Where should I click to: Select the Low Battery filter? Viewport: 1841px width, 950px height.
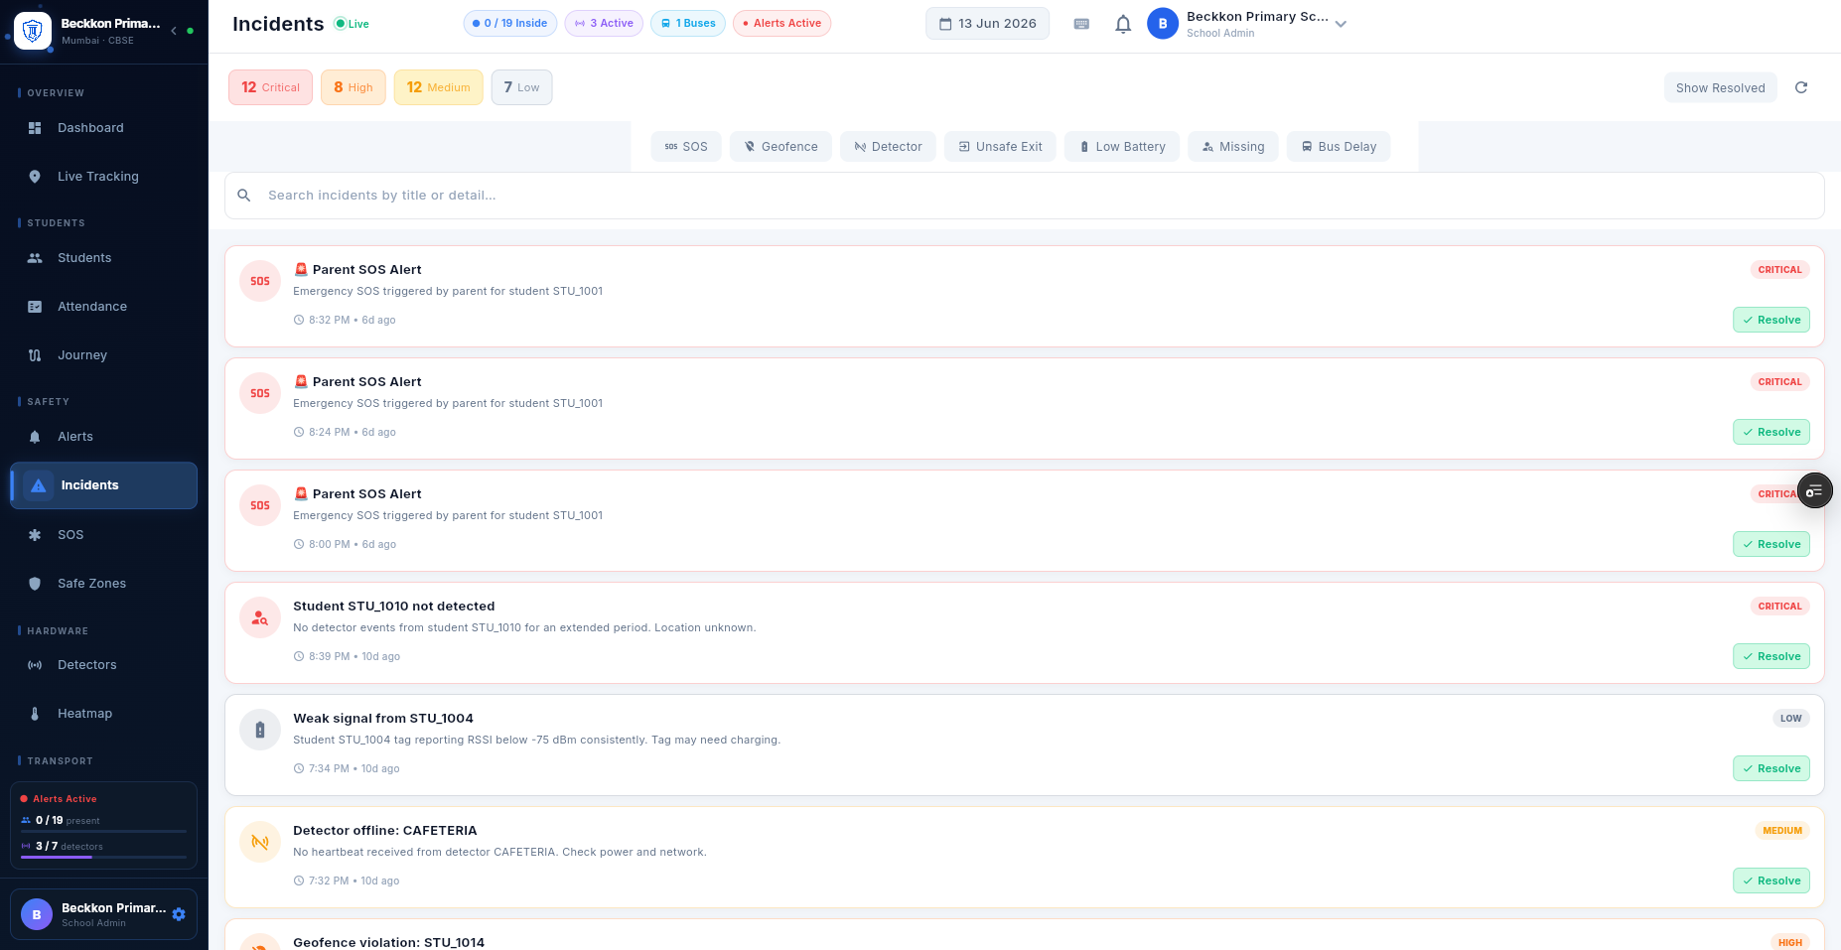pos(1122,147)
